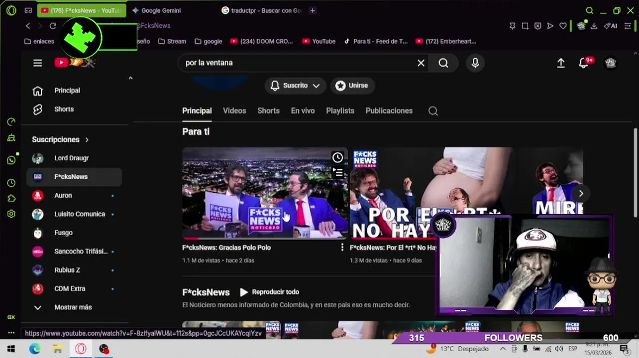Screen dimensions: 639x358
Task: Open the YouTube upload/create icon
Action: coord(561,63)
